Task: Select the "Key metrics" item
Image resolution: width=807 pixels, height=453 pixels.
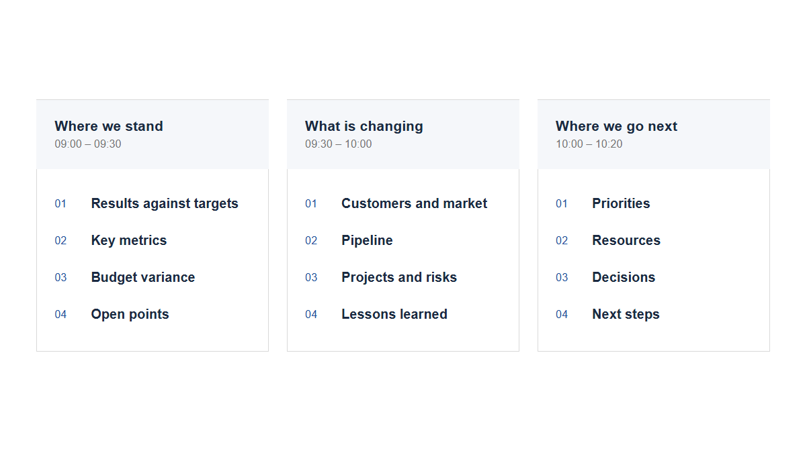Action: click(x=129, y=240)
